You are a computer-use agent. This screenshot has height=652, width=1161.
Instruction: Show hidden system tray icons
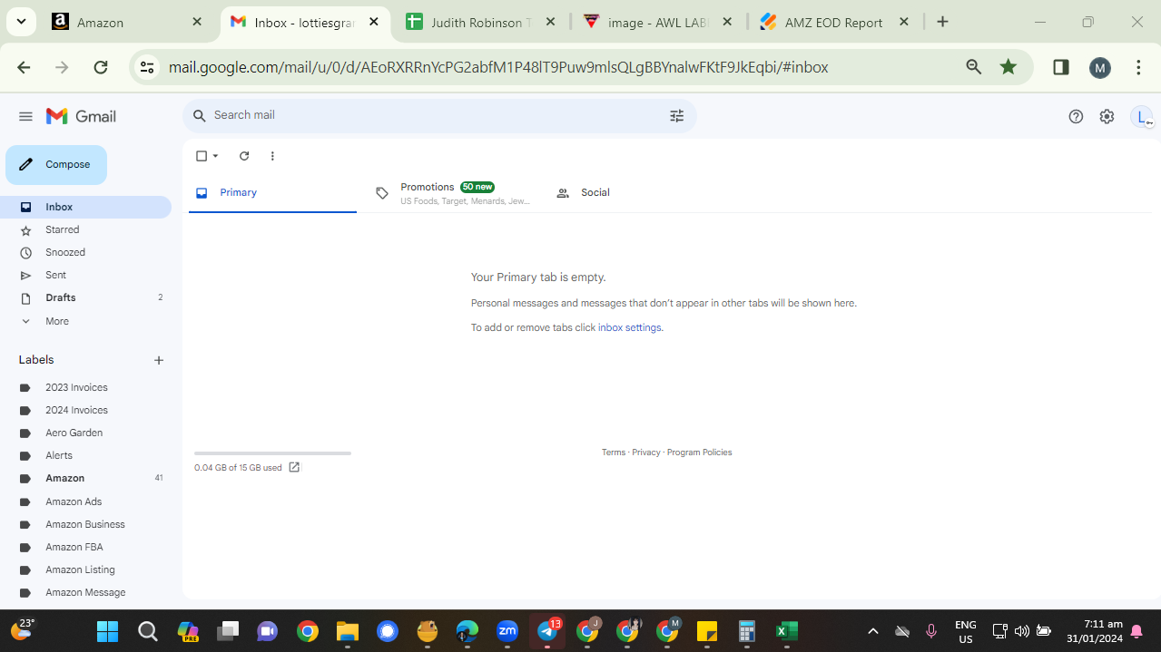(x=873, y=631)
